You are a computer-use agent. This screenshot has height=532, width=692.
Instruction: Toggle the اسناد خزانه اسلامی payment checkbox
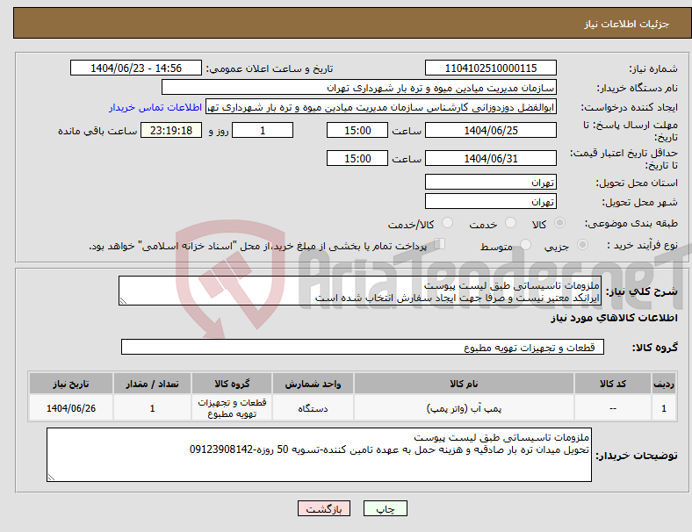point(440,244)
